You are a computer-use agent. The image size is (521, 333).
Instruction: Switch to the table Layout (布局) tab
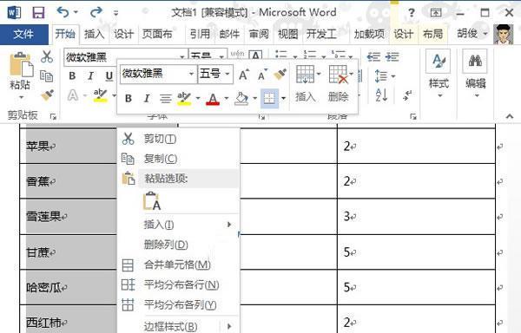pos(432,34)
